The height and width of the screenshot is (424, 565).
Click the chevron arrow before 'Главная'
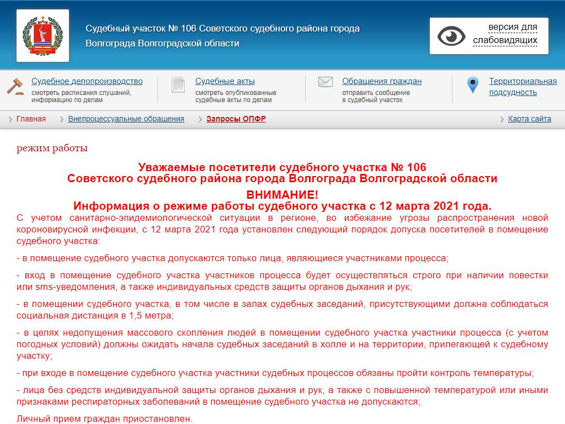(10, 119)
